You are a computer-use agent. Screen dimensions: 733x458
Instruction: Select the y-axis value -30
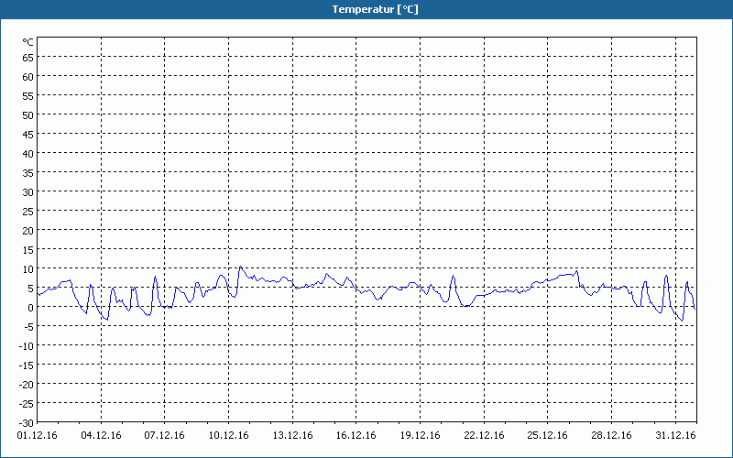pos(26,423)
